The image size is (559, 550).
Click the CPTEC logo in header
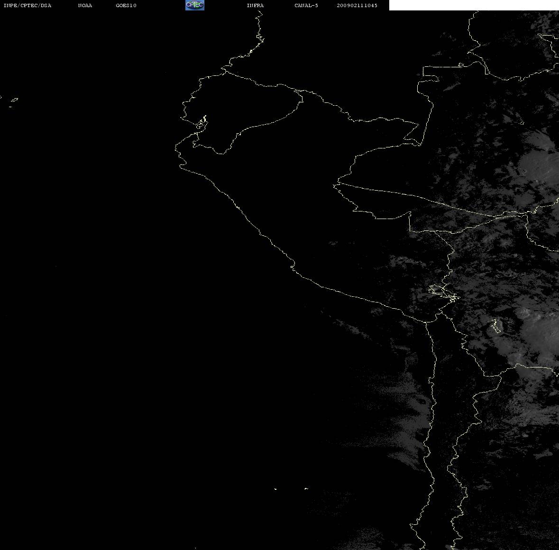pos(195,5)
